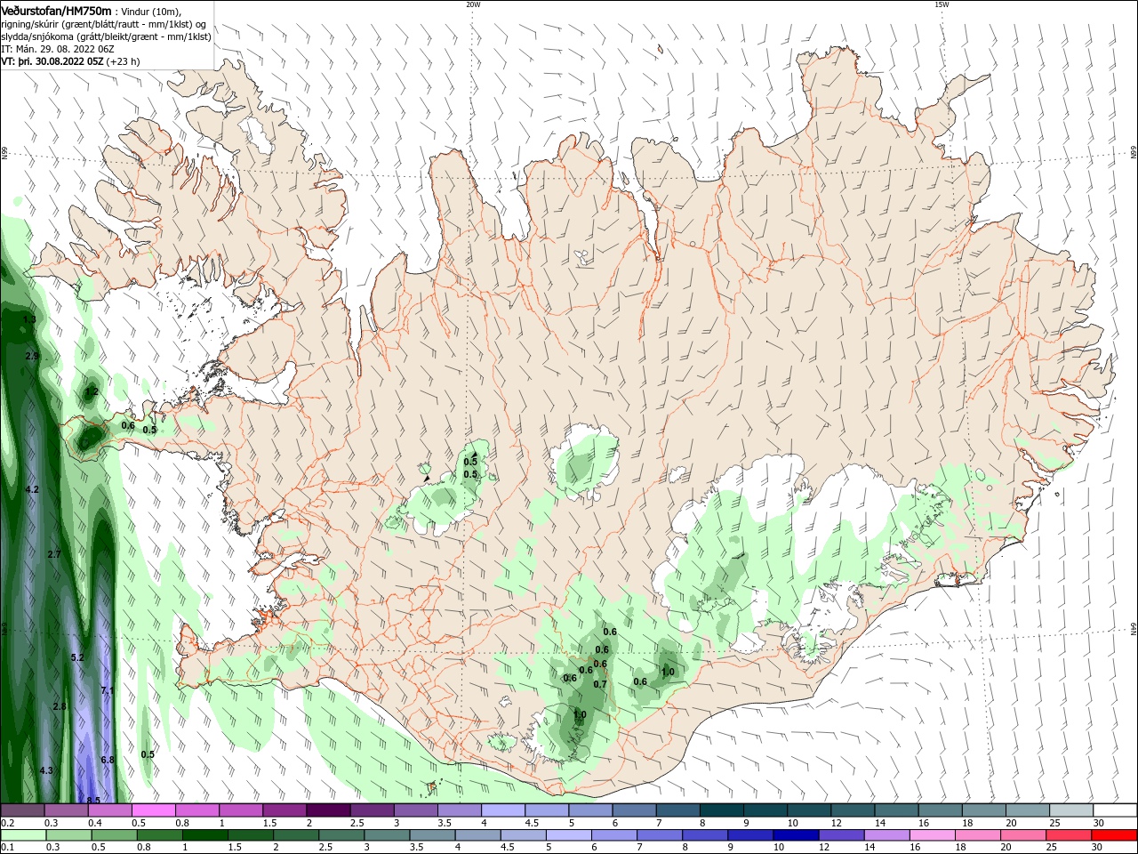Click the 4.2 precipitation value on the map
Screen dimensions: 1138x854
click(x=32, y=489)
